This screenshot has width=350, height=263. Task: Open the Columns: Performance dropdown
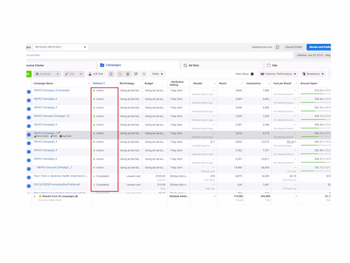[278, 74]
